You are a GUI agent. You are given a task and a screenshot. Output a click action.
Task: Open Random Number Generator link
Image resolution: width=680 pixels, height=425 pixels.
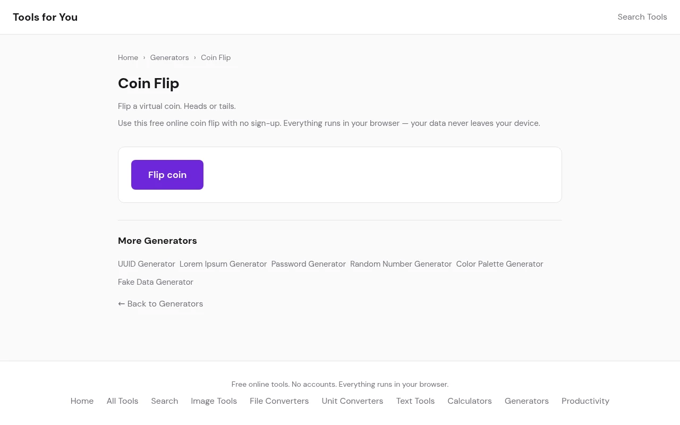[401, 264]
